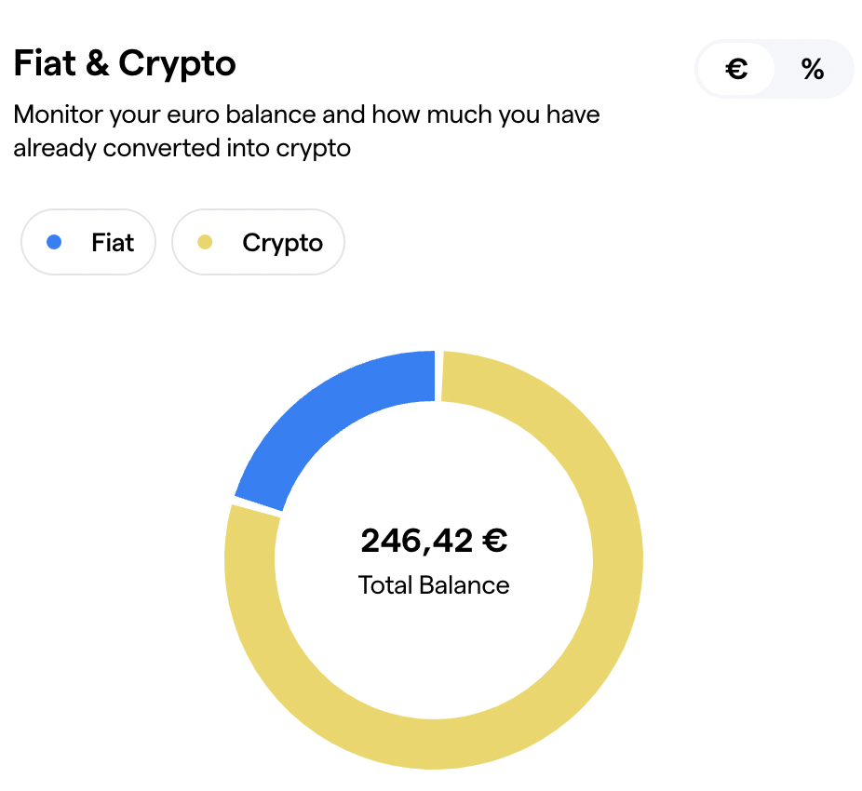
Task: Toggle the Fiat legend chip
Action: (88, 242)
